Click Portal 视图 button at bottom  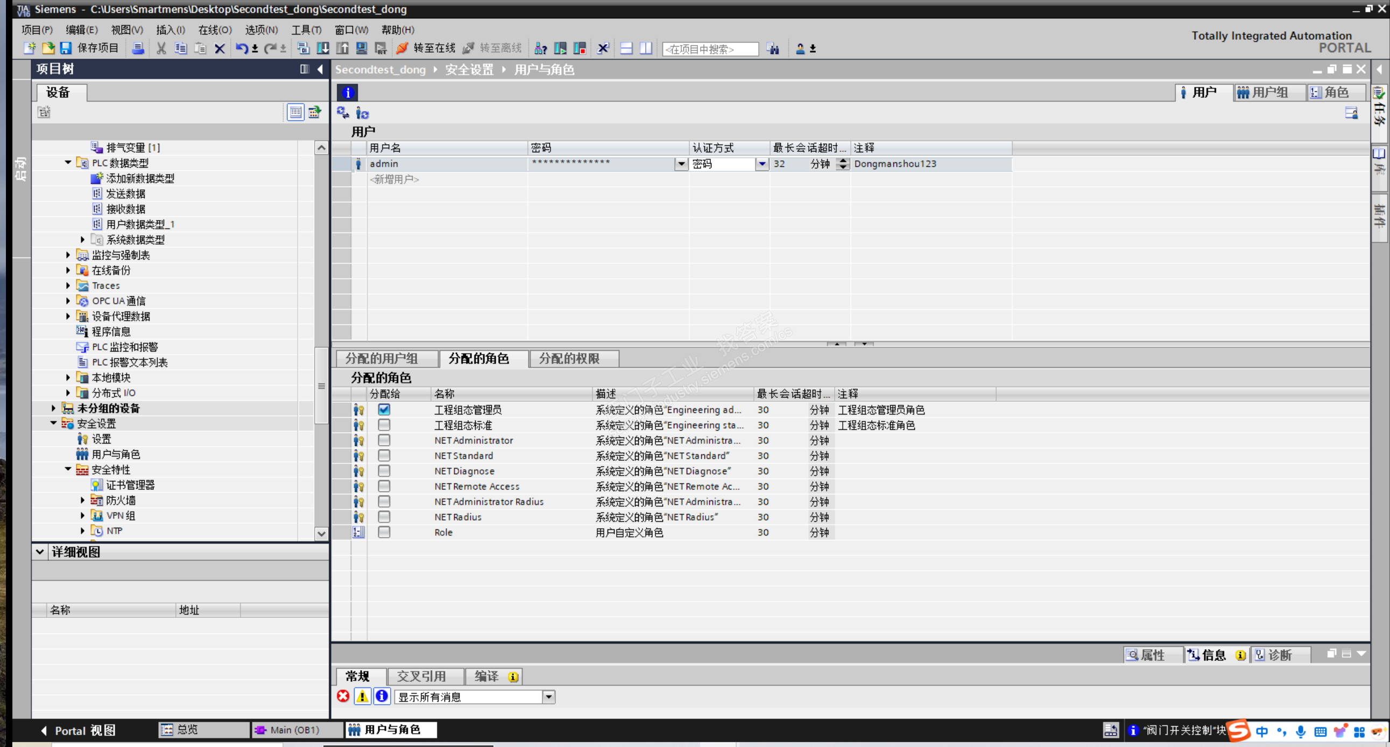[78, 730]
